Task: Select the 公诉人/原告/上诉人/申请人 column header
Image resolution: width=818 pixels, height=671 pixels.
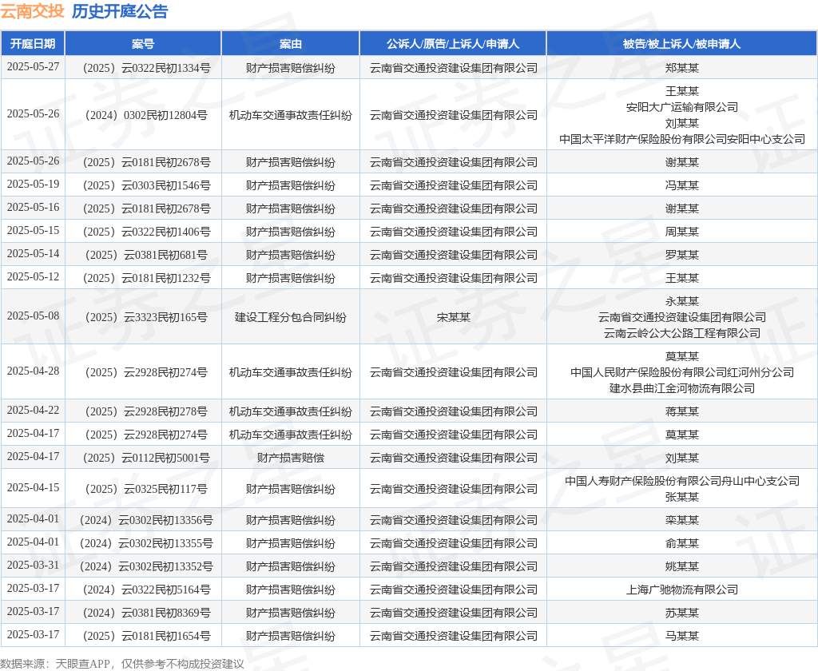Action: [453, 44]
